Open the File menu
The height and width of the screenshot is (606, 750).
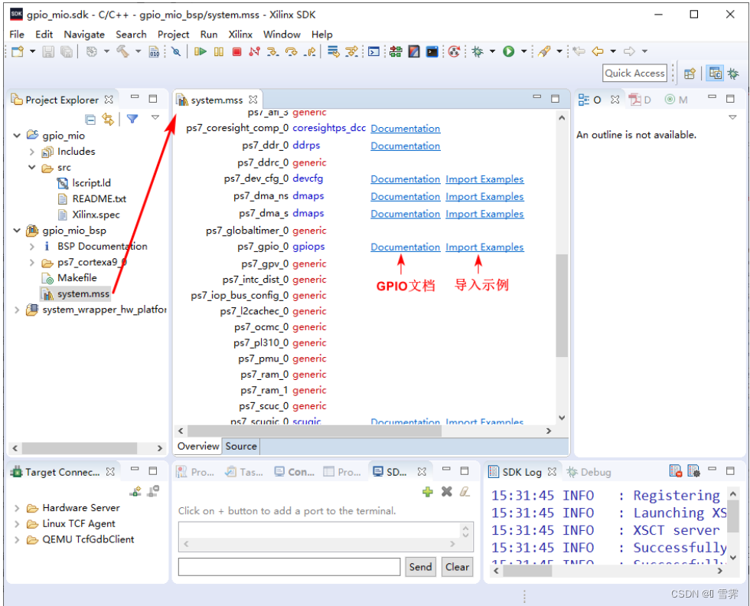[x=17, y=34]
